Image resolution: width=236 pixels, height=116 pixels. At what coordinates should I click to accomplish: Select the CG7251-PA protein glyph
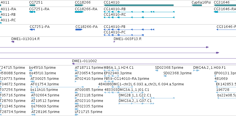32,30
